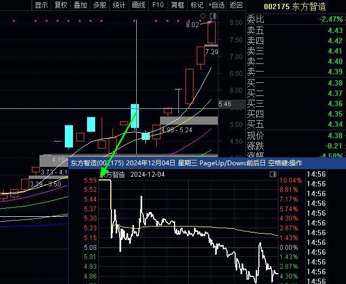The image size is (346, 284).
Task: Open the 复权 toolbar option
Action: [61, 5]
